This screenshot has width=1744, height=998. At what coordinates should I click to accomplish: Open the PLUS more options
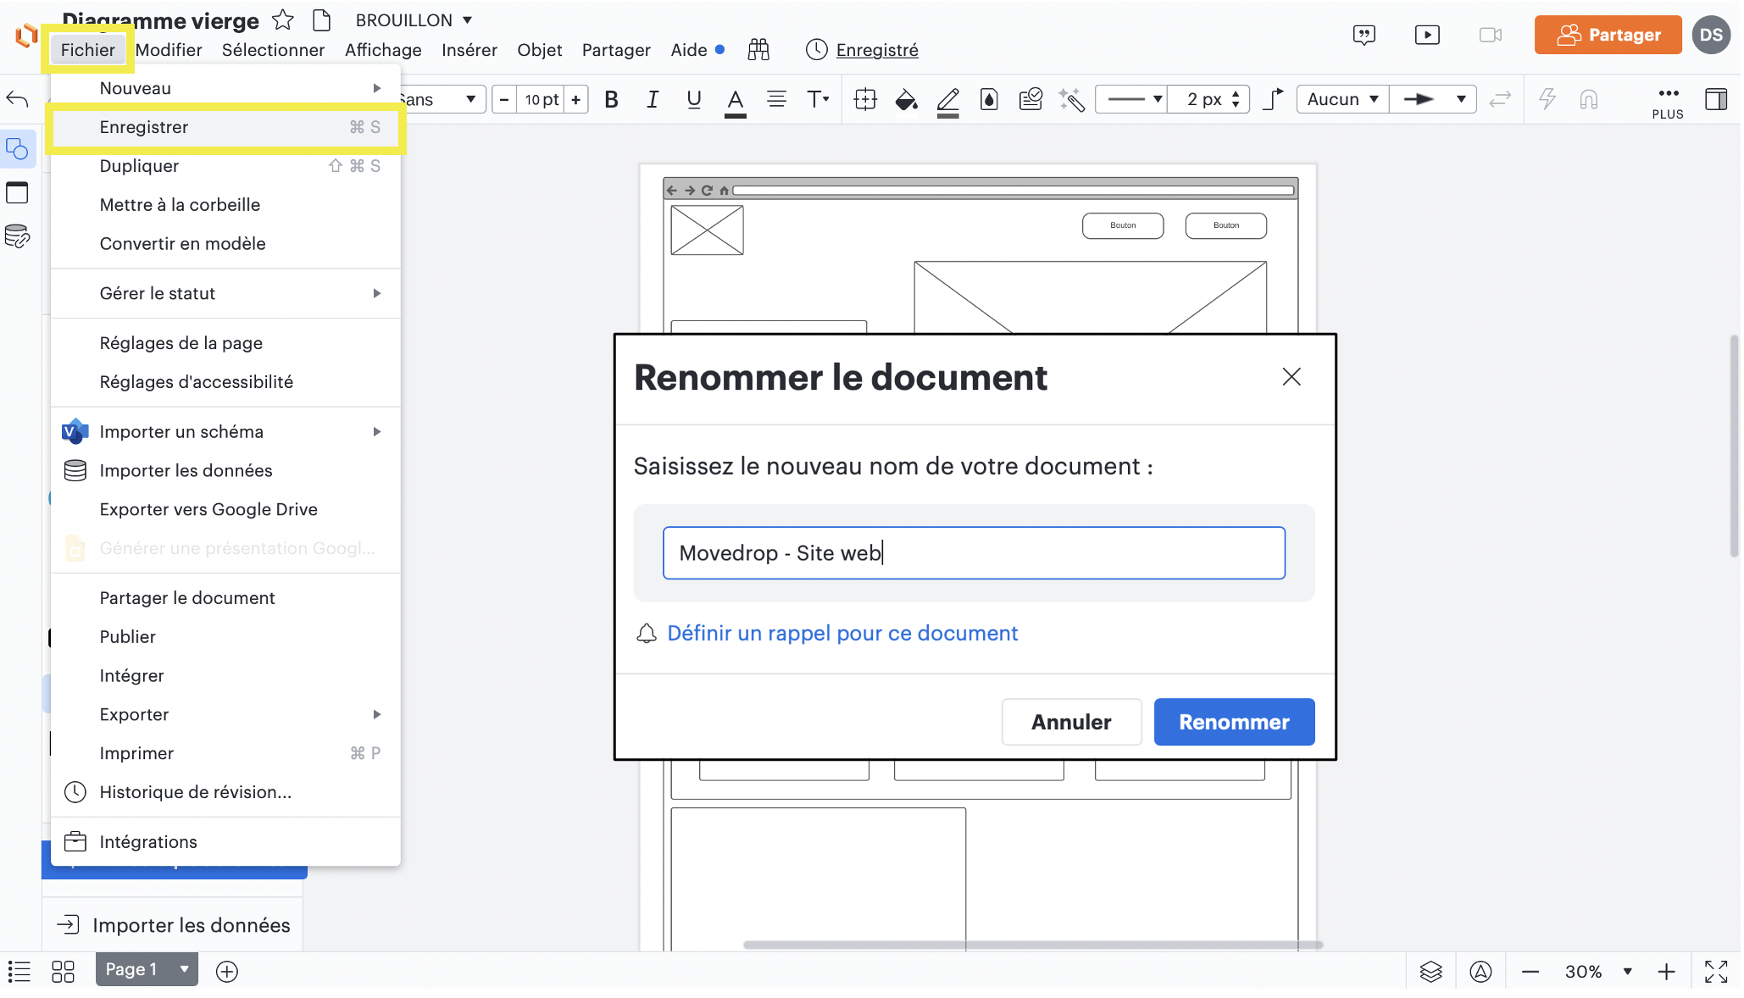(1668, 102)
